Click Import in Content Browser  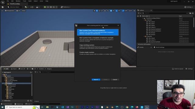pos(14,69)
